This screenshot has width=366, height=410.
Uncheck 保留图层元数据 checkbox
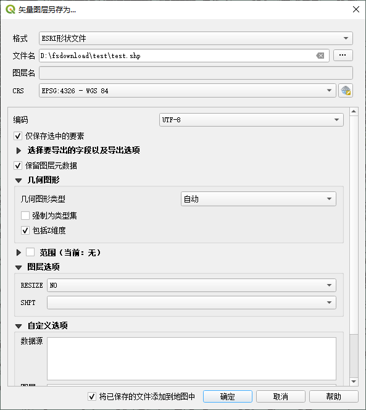18,165
